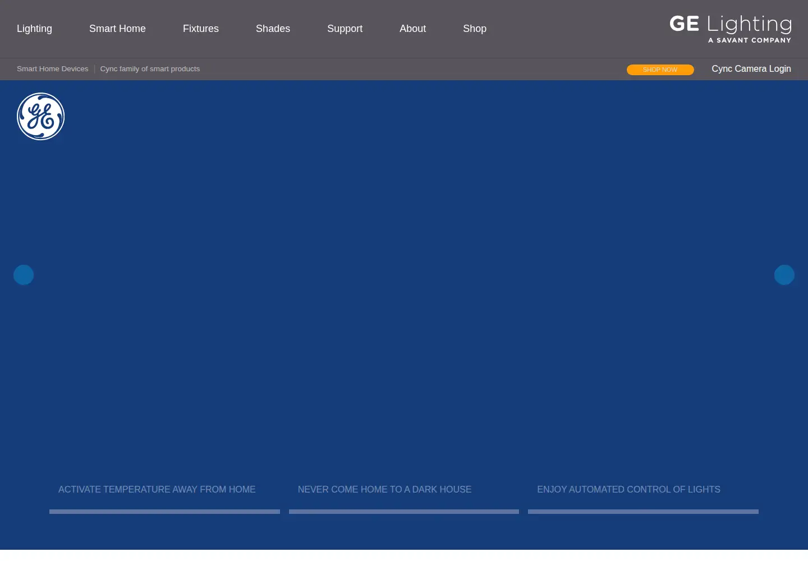Viewport: 808px width, 561px height.
Task: Open the Cync Camera Login link
Action: (751, 69)
